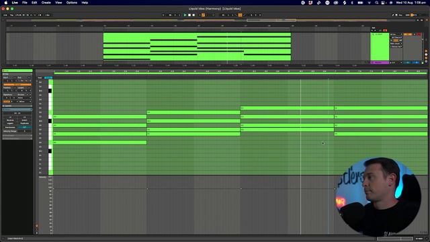The image size is (430, 242).
Task: Click the tempo value field
Action: pyautogui.click(x=18, y=15)
